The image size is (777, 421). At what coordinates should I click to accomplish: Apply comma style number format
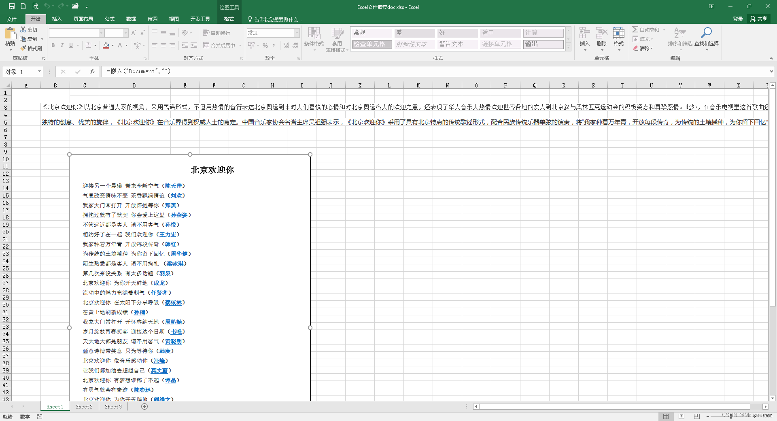pyautogui.click(x=274, y=45)
